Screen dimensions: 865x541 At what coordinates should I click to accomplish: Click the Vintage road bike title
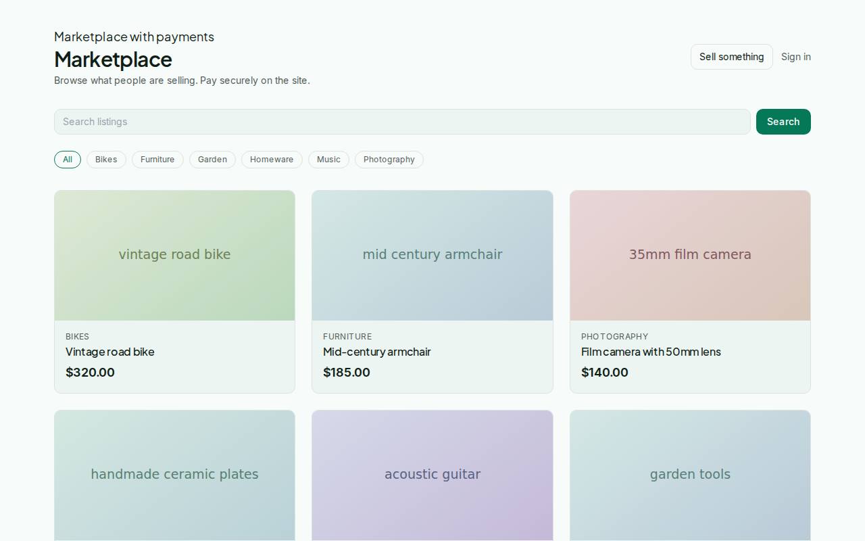coord(110,352)
